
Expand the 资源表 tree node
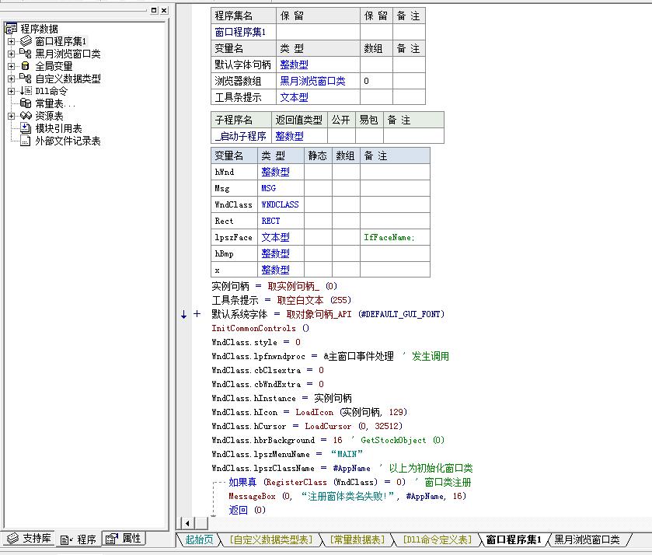11,116
